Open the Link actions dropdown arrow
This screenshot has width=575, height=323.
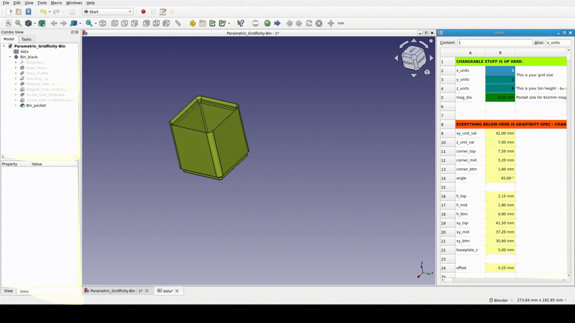coord(229,23)
